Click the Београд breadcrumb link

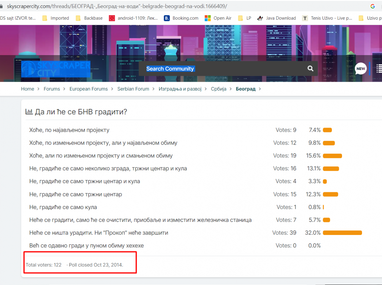click(x=246, y=89)
